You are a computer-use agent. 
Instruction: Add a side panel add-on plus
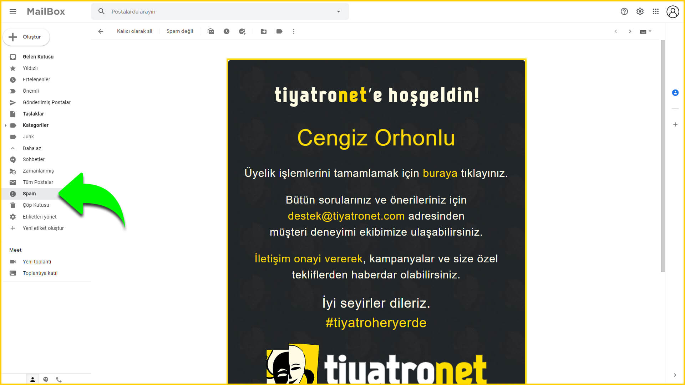(x=675, y=124)
